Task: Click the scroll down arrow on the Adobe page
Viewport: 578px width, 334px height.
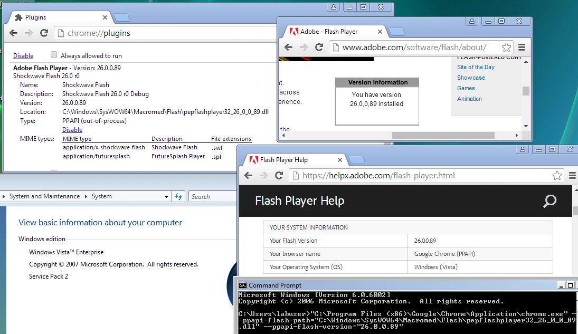Action: [526, 126]
